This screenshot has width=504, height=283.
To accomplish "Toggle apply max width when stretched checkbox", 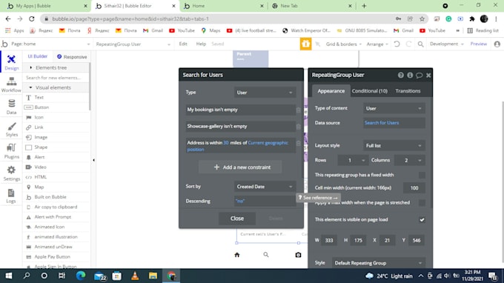I will [x=422, y=203].
